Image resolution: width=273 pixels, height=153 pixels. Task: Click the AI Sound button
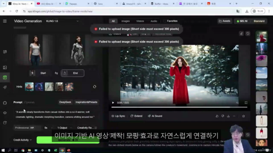[x=155, y=116]
